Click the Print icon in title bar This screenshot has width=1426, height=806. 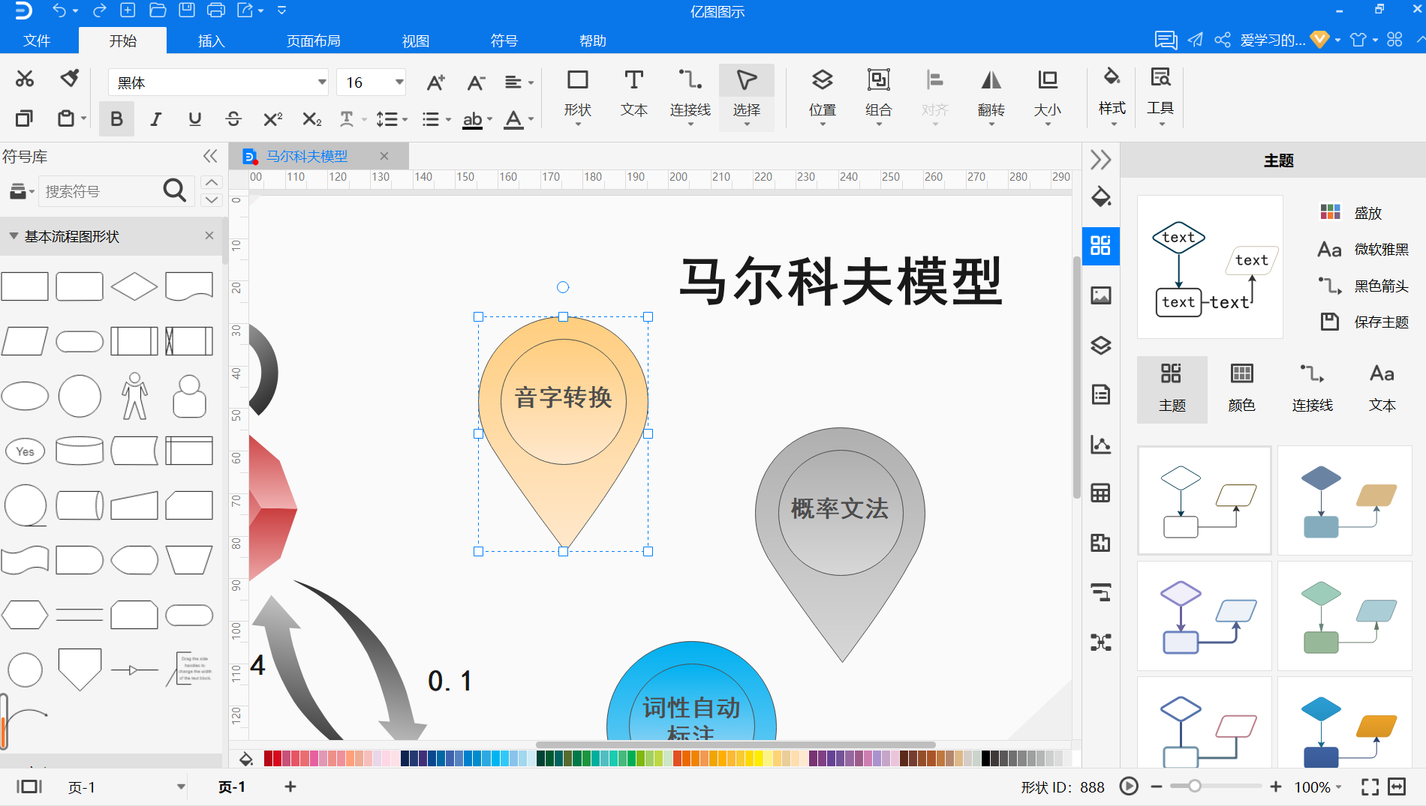tap(215, 10)
